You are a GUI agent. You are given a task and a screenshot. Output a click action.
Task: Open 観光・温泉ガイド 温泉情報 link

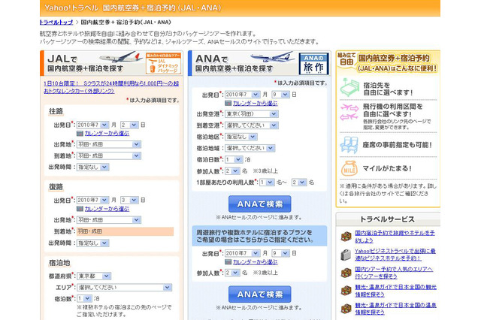coord(396,309)
